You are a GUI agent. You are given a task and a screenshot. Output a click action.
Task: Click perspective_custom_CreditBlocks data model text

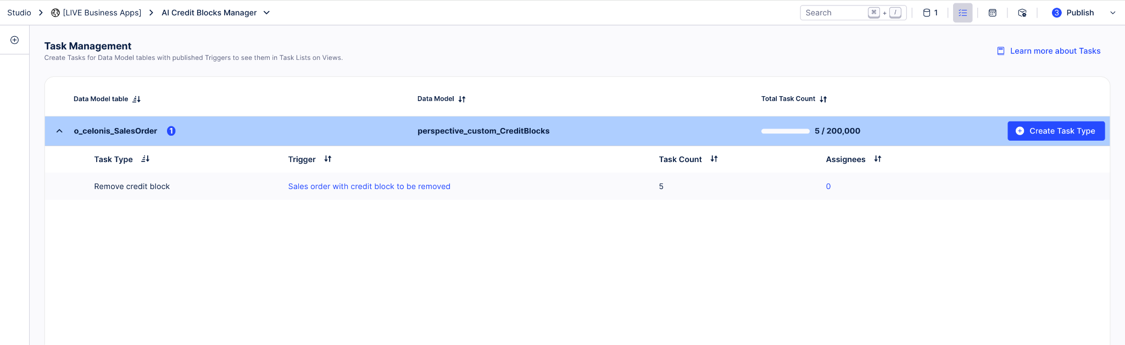click(483, 131)
